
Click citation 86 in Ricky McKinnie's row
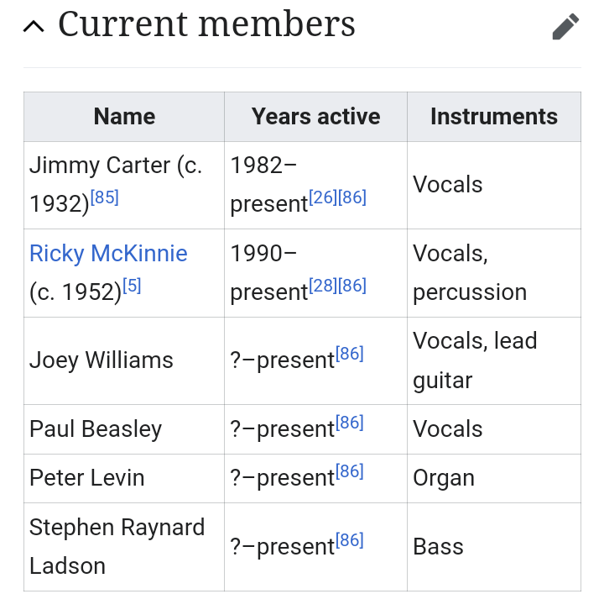[352, 286]
